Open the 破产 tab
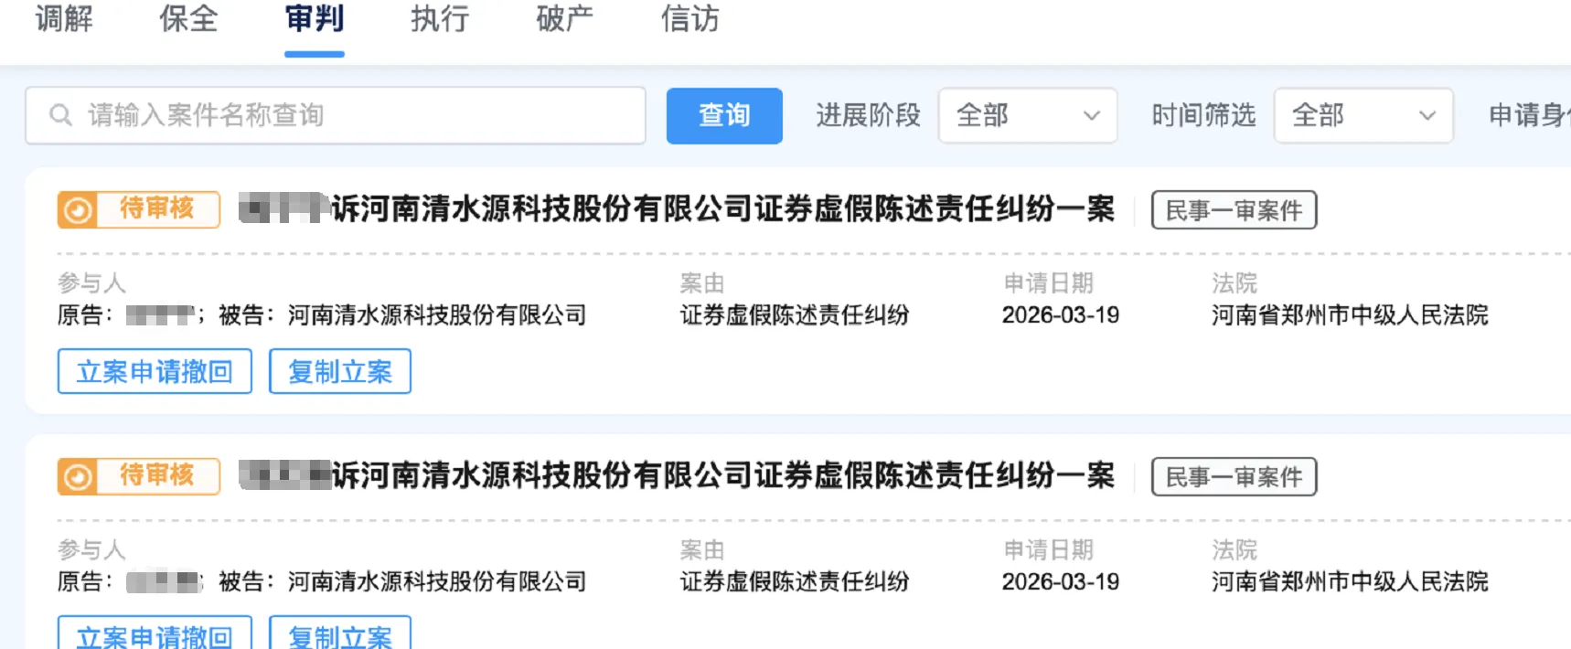 [x=565, y=18]
